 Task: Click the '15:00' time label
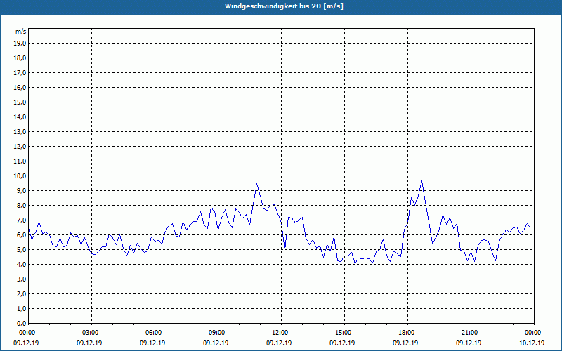click(x=344, y=333)
